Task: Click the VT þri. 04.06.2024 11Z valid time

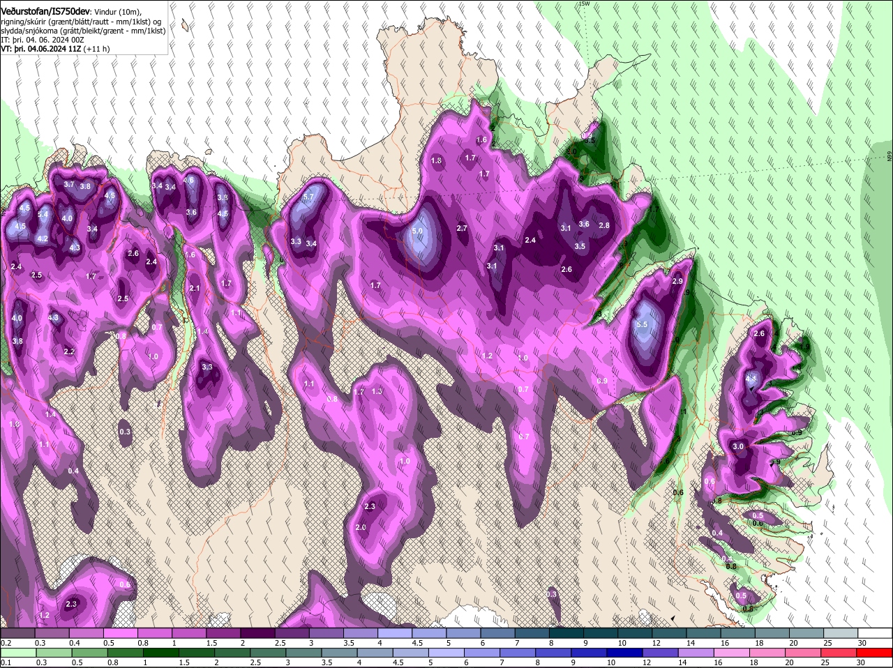Action: pos(41,50)
